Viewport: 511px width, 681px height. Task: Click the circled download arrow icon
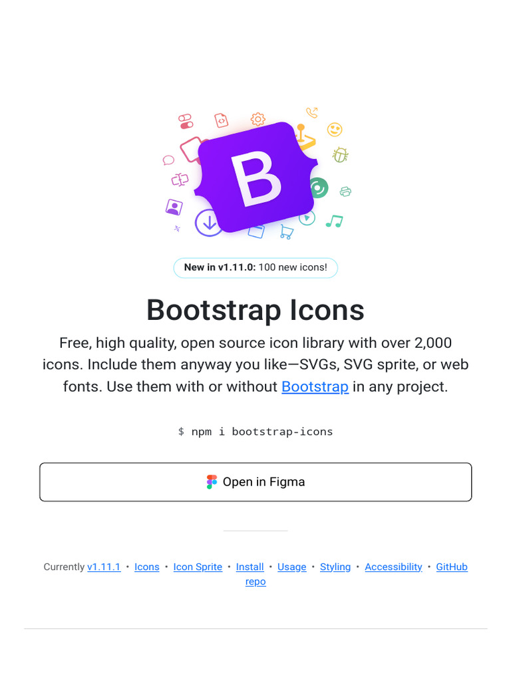(x=208, y=223)
